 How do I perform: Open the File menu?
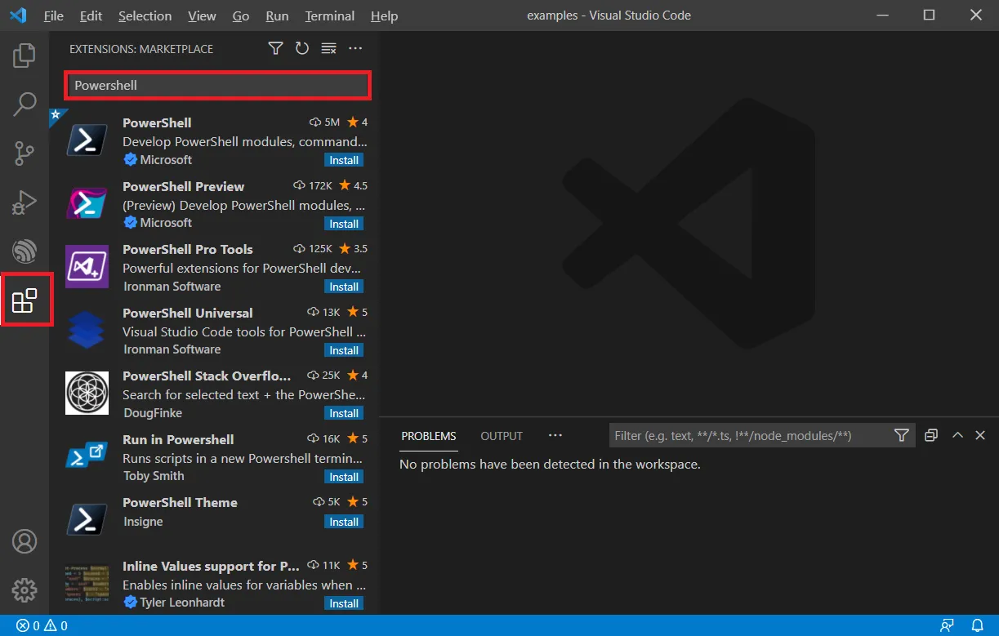53,16
